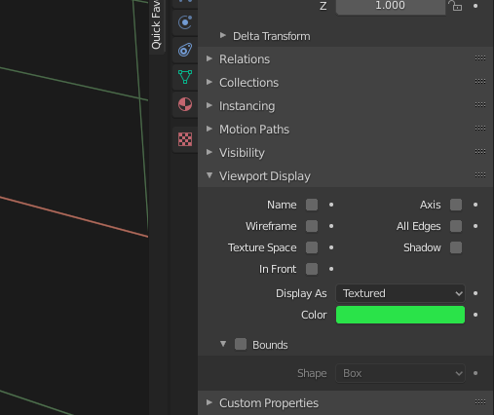Toggle the Z scale lock icon
494x415 pixels.
(455, 6)
